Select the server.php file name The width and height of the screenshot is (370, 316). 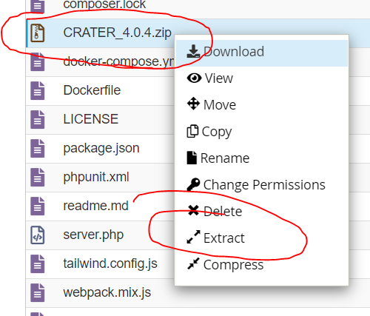tap(93, 235)
